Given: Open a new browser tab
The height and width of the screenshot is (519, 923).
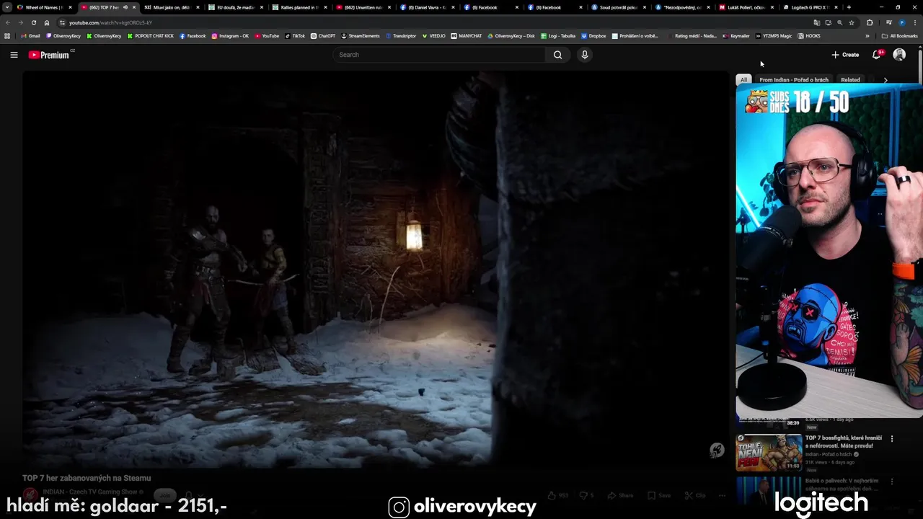Looking at the screenshot, I should click(849, 7).
